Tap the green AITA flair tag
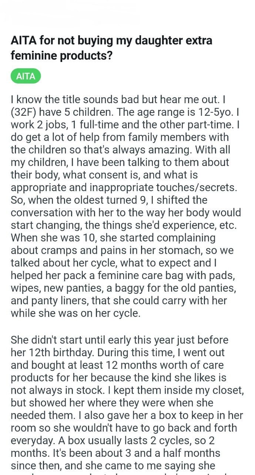The width and height of the screenshot is (255, 475). (x=26, y=76)
